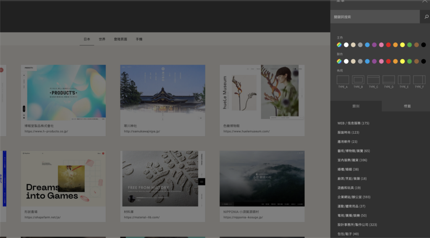Pick blue swatch under 主色
The image size is (430, 238).
pos(367,45)
